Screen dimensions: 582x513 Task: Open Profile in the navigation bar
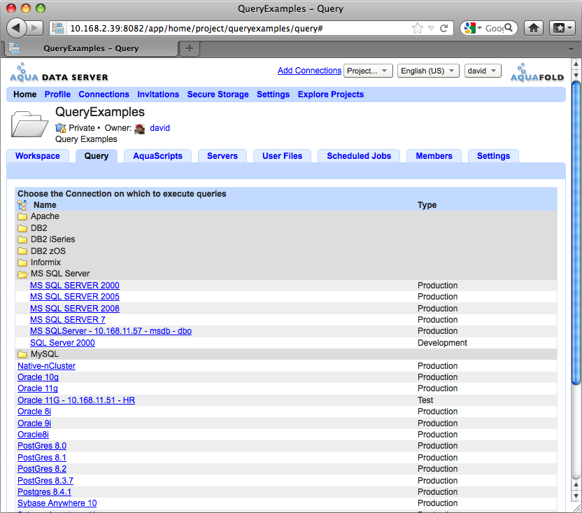pos(57,94)
